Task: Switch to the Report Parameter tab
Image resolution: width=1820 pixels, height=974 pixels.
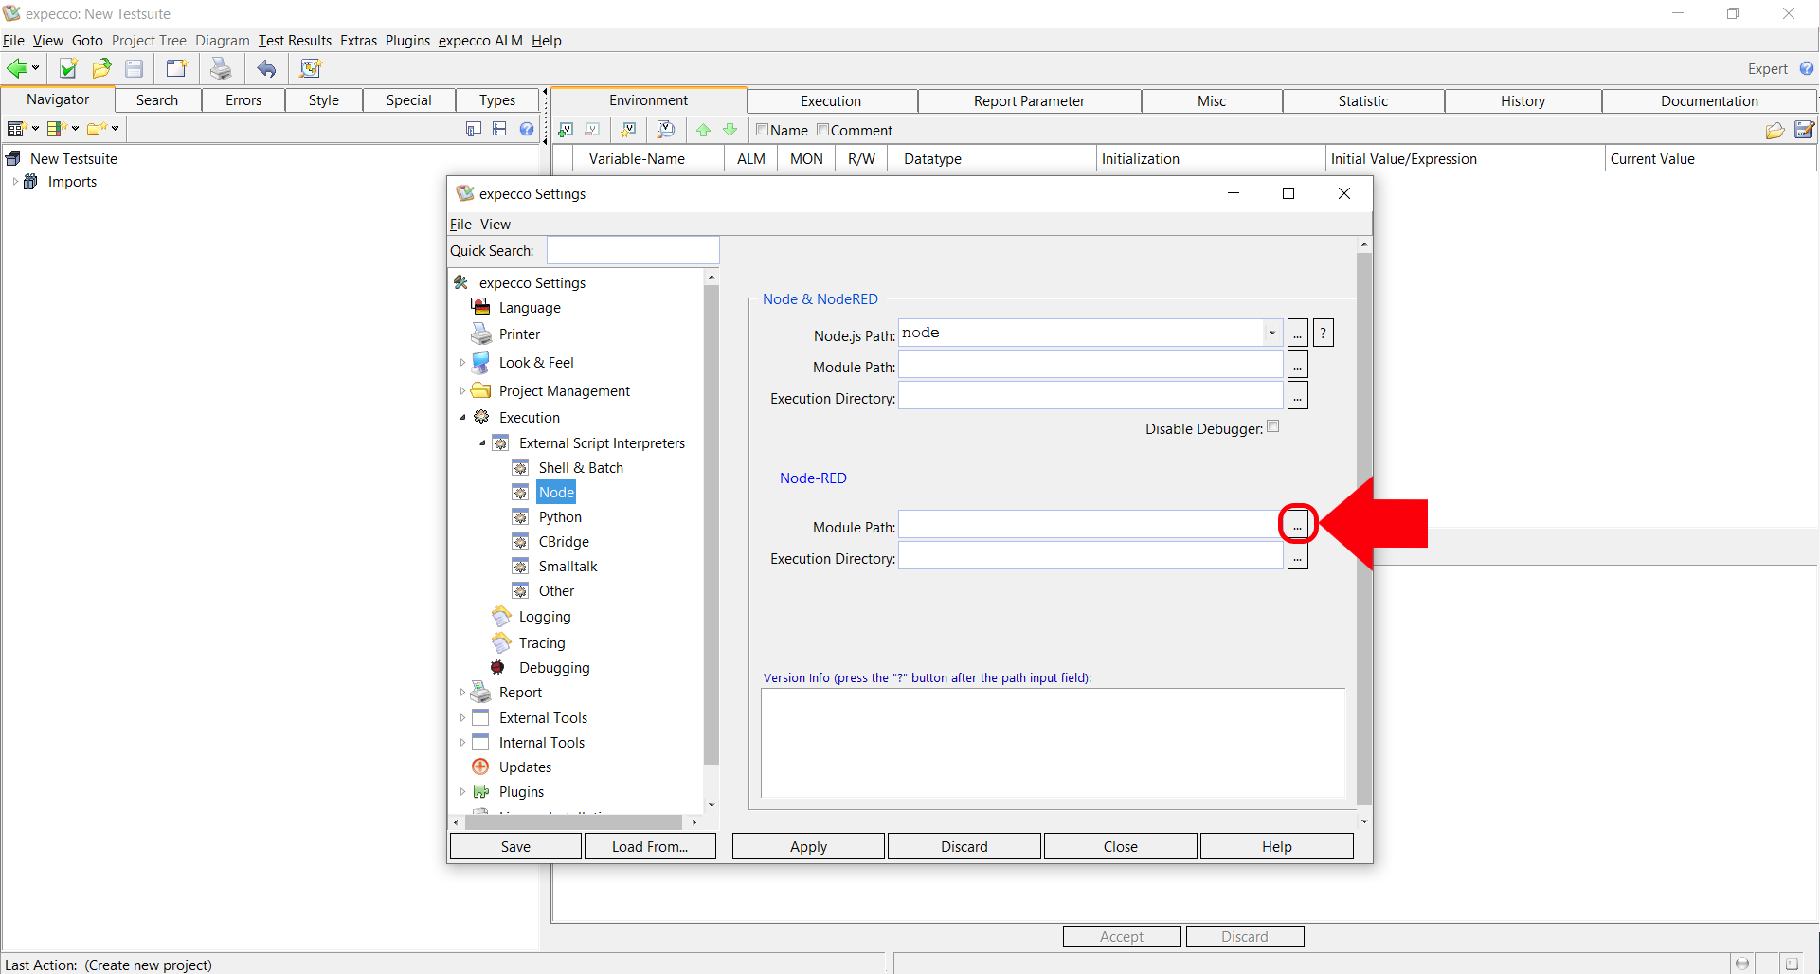Action: coord(1029,101)
